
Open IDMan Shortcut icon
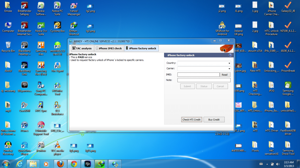pos(74,29)
